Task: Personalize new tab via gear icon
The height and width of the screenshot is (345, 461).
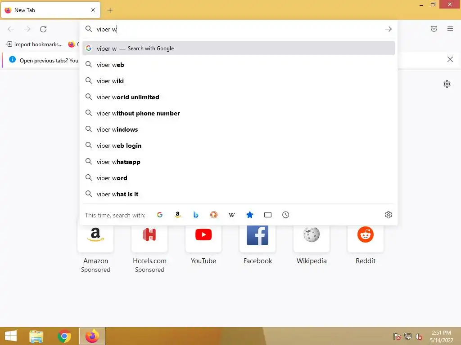Action: (447, 84)
